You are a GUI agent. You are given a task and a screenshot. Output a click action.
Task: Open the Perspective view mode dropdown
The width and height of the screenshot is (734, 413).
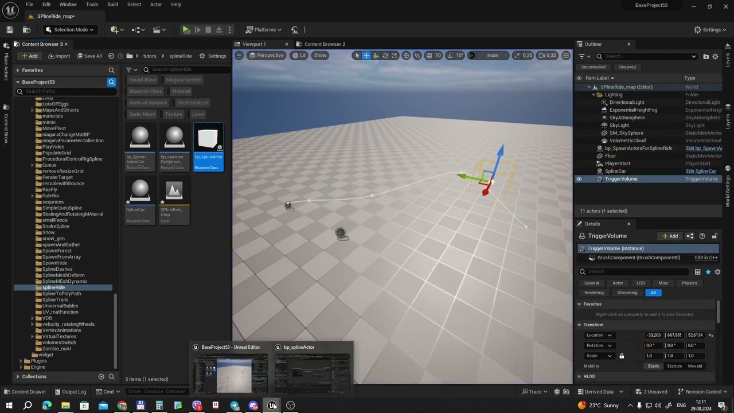[266, 56]
